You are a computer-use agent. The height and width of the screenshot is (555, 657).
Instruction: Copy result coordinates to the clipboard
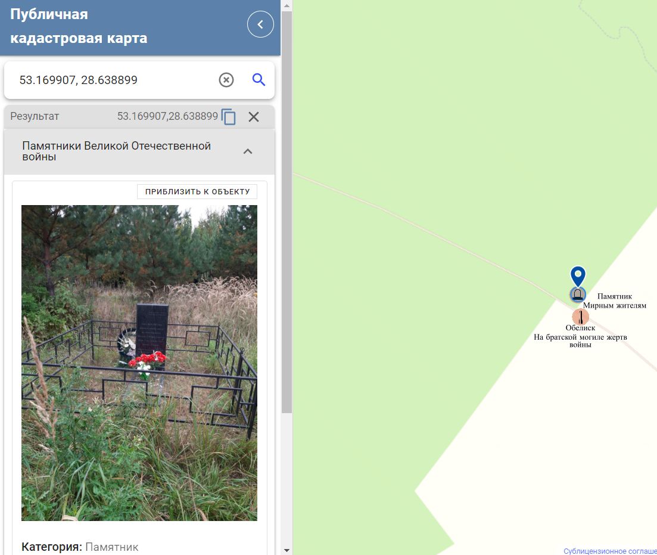click(x=228, y=117)
